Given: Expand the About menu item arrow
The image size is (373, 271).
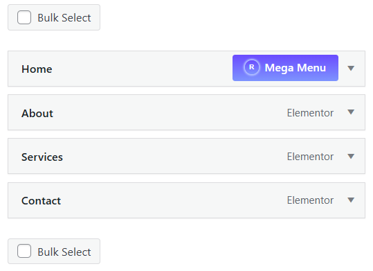Looking at the screenshot, I should pos(351,112).
